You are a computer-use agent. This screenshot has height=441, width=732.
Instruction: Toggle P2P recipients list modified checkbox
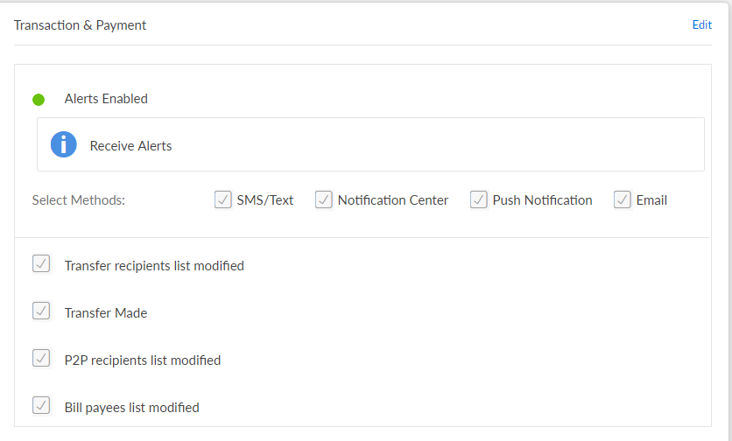tap(41, 358)
